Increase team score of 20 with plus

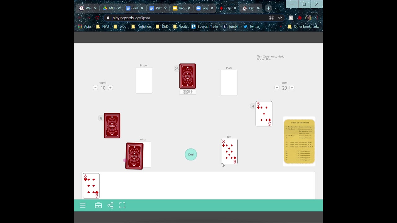(292, 88)
